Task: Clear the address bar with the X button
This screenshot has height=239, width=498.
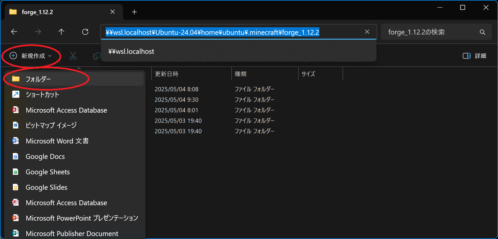Action: tap(367, 32)
